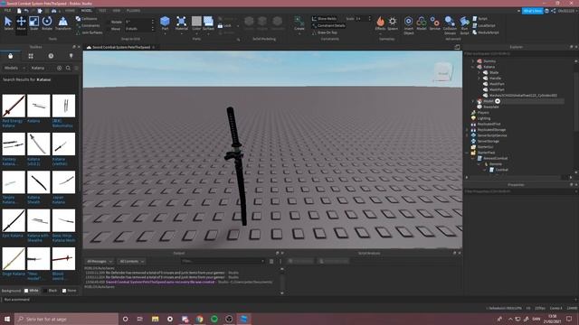Enable the None background checkbox
This screenshot has height=325, width=579.
64,291
